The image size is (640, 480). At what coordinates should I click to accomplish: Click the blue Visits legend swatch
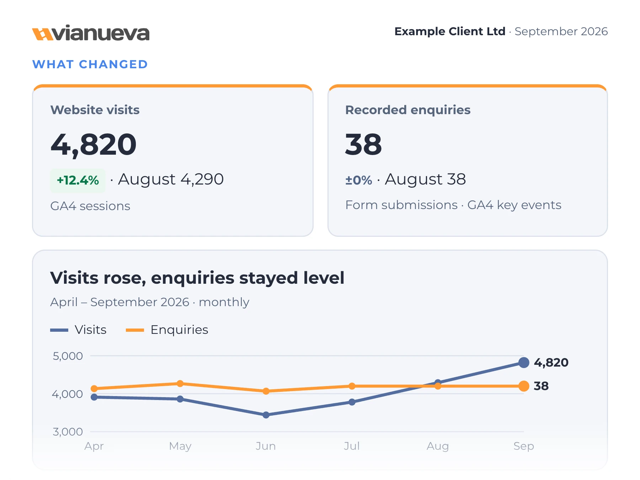[59, 330]
